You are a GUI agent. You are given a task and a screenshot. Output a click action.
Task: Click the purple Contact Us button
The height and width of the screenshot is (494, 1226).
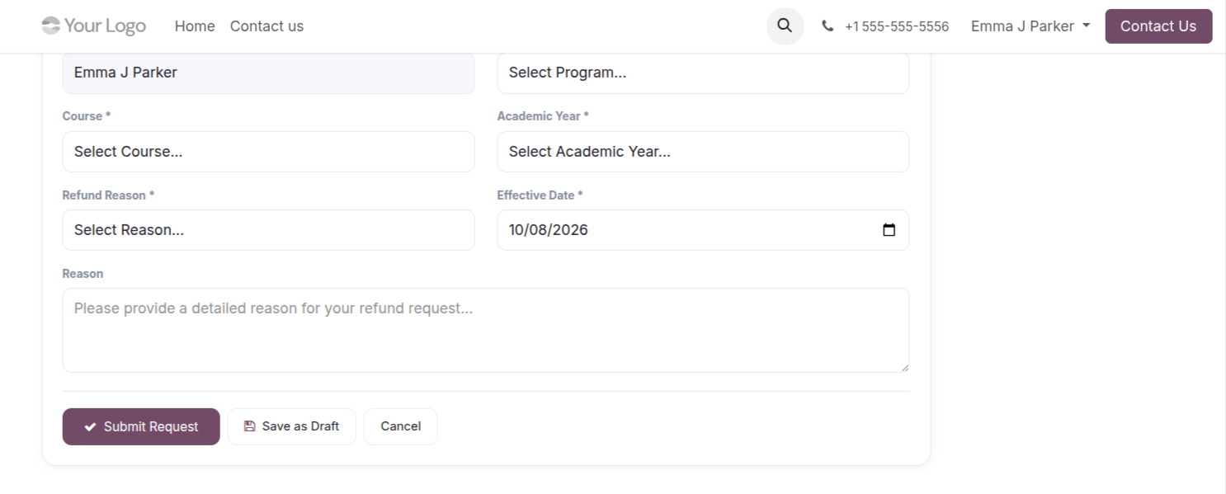pyautogui.click(x=1158, y=26)
